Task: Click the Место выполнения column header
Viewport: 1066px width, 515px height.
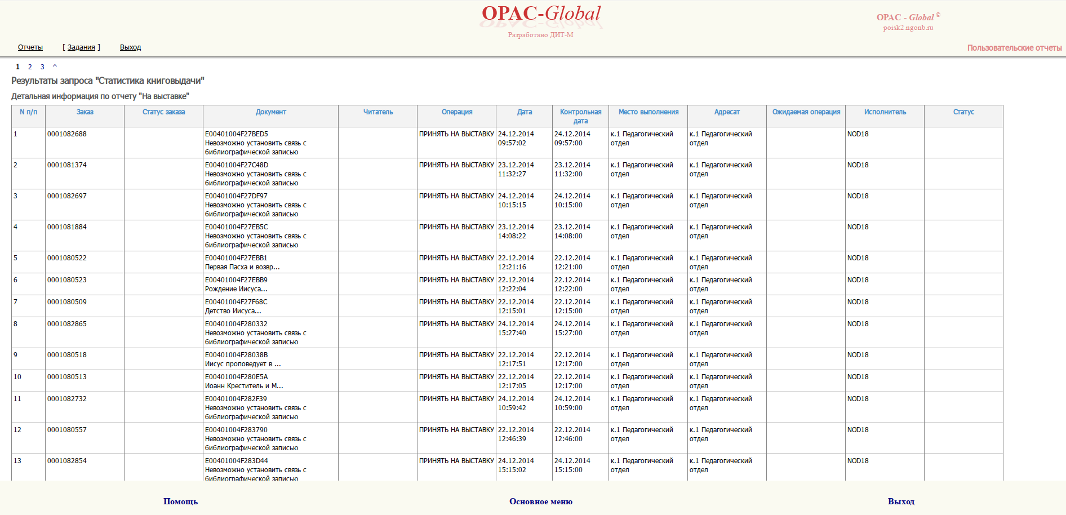Action: tap(649, 112)
